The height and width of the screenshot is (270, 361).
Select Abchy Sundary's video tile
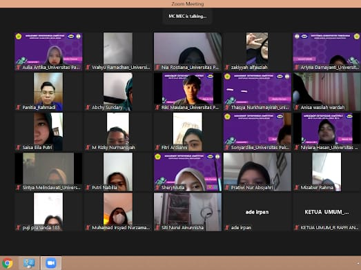118,91
